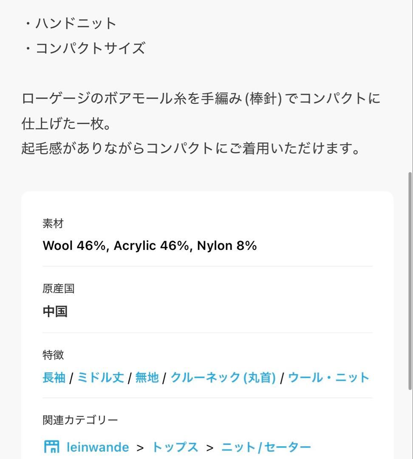Click the 中国 country of origin value
The width and height of the screenshot is (413, 459).
tap(55, 312)
